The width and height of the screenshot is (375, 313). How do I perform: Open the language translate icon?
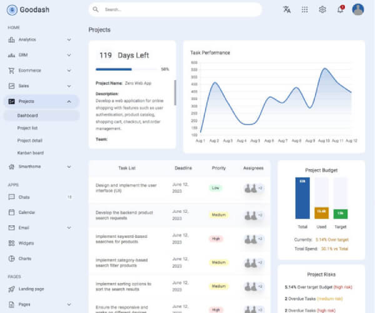(287, 9)
